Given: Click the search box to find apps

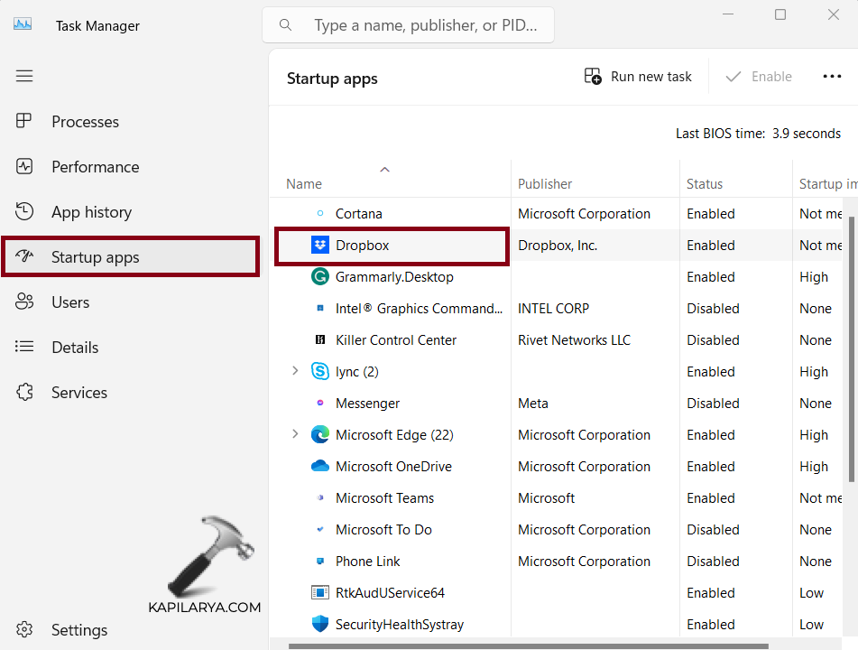Looking at the screenshot, I should [424, 25].
